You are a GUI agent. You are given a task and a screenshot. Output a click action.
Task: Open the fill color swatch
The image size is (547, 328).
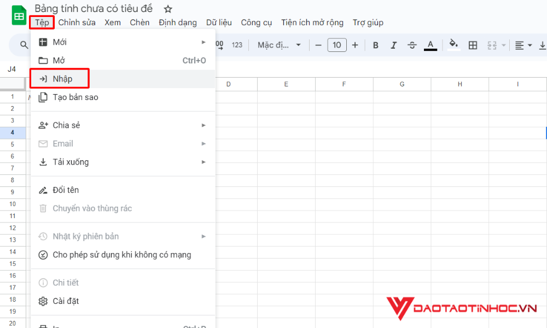click(x=453, y=45)
